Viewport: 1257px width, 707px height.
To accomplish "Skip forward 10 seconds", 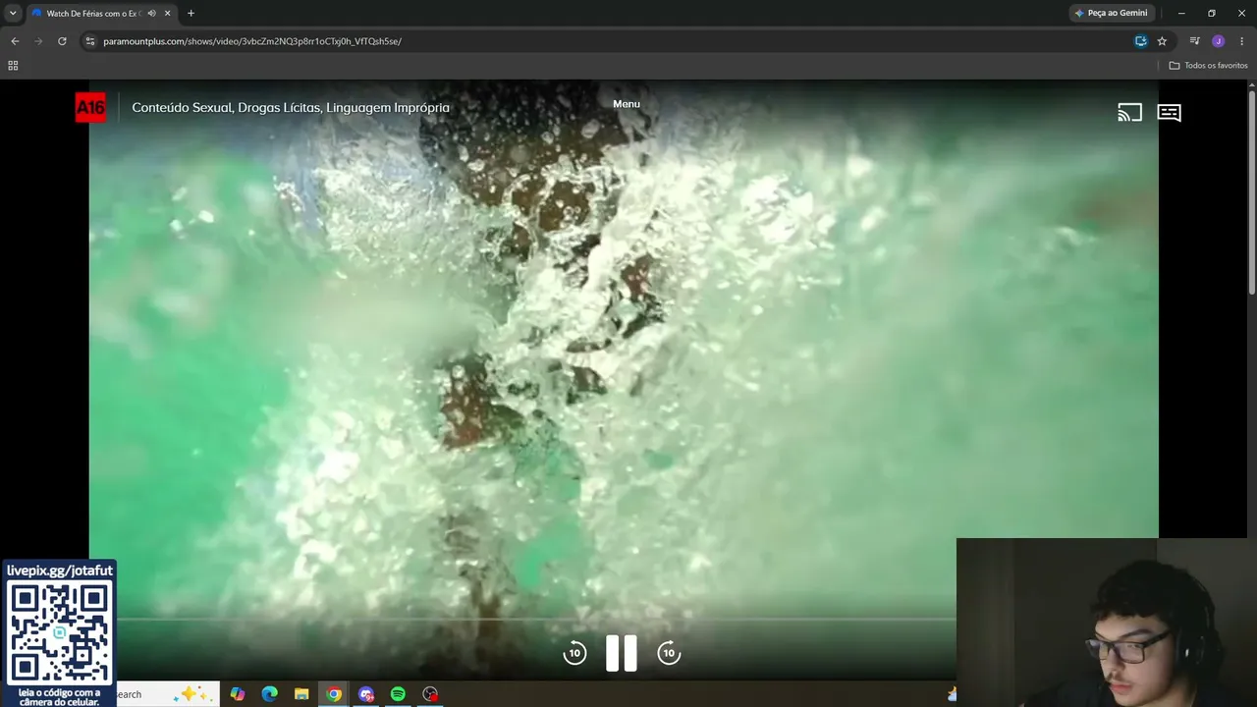I will pos(669,653).
